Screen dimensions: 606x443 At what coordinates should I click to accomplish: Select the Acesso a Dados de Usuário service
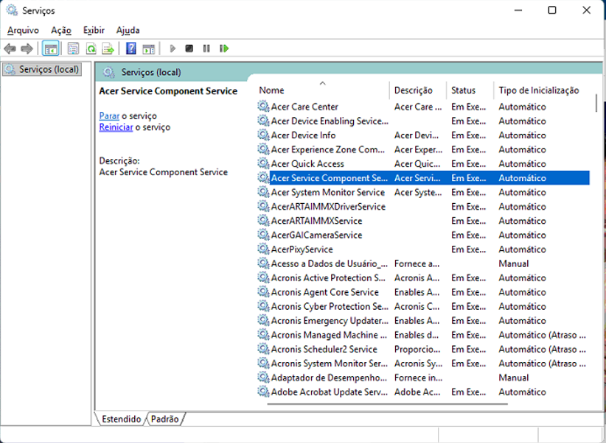pos(424,263)
